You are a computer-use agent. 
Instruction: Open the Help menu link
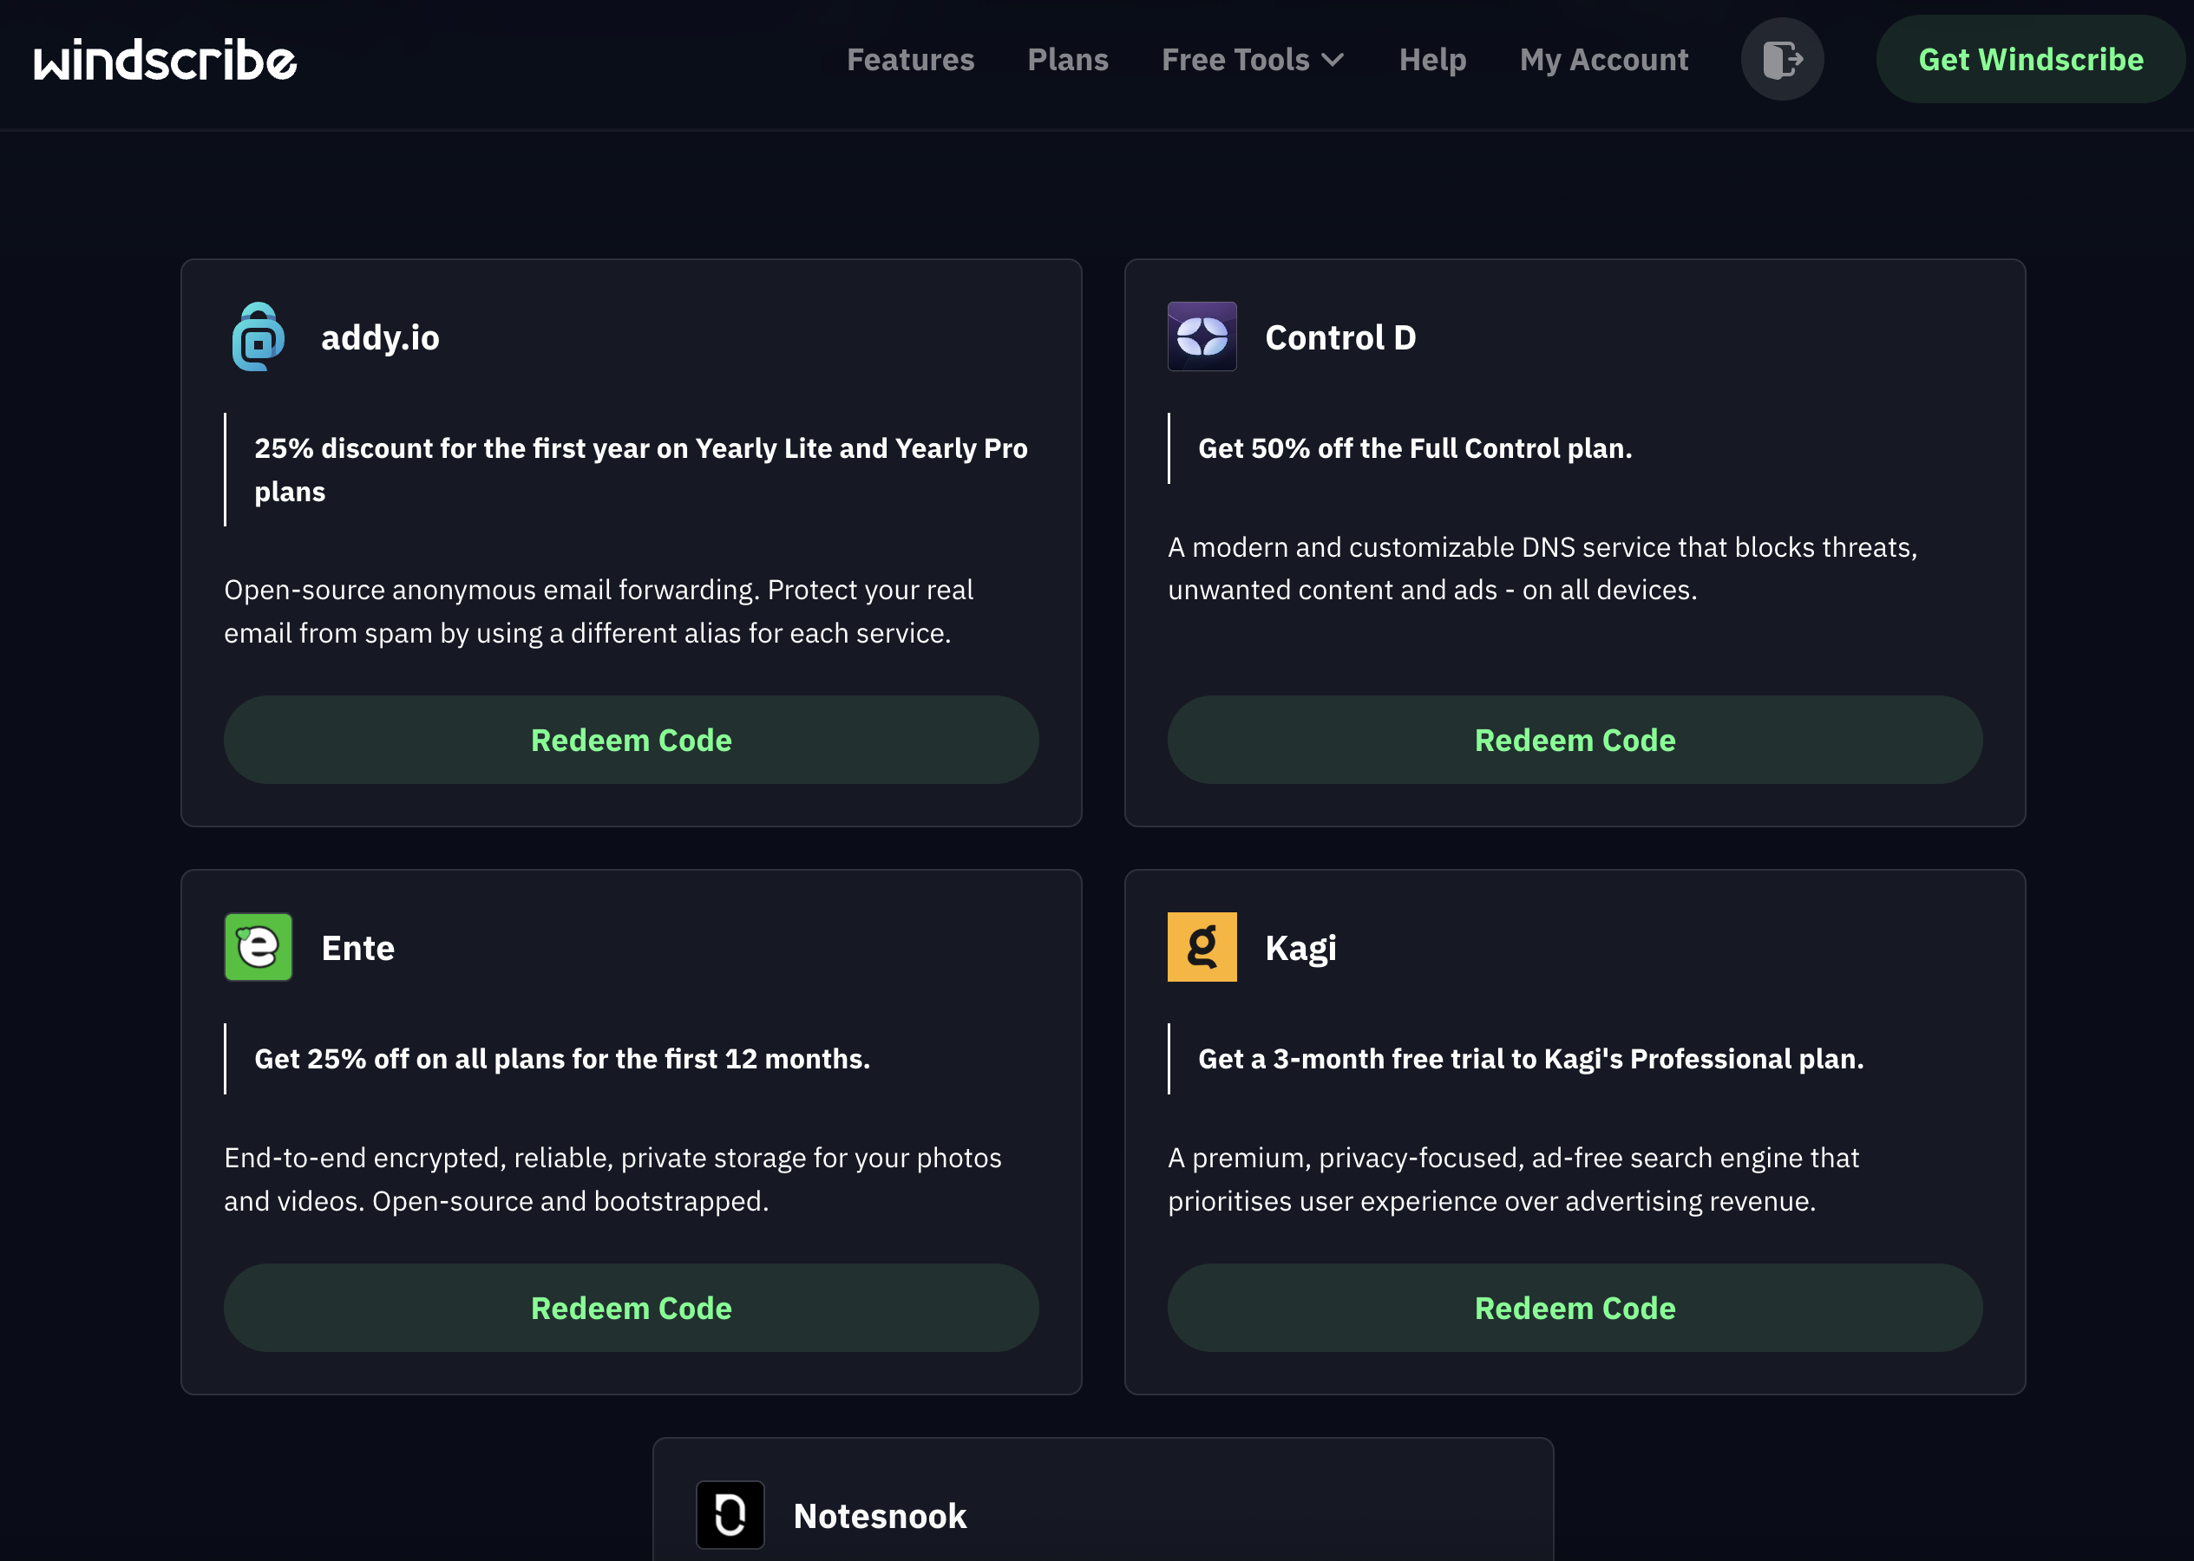point(1431,60)
